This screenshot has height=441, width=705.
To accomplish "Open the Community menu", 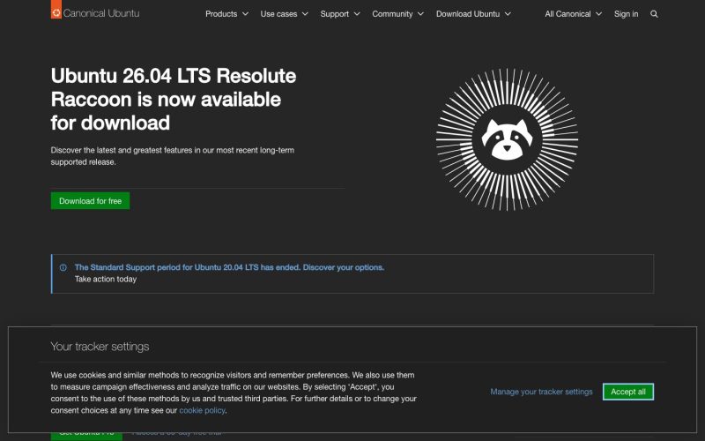I will [398, 14].
